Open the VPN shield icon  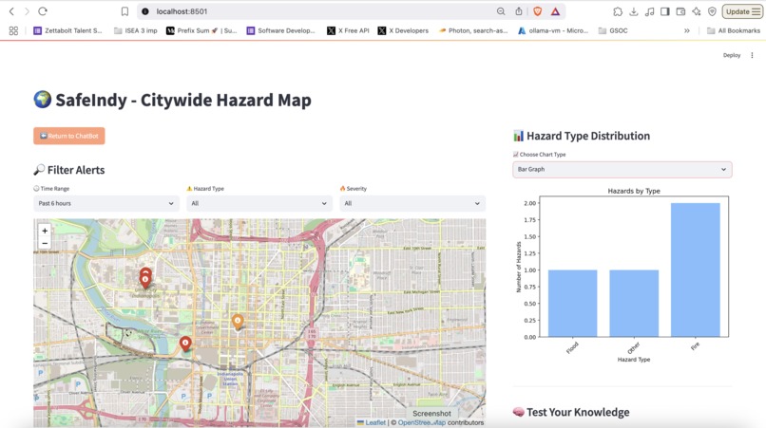[712, 11]
